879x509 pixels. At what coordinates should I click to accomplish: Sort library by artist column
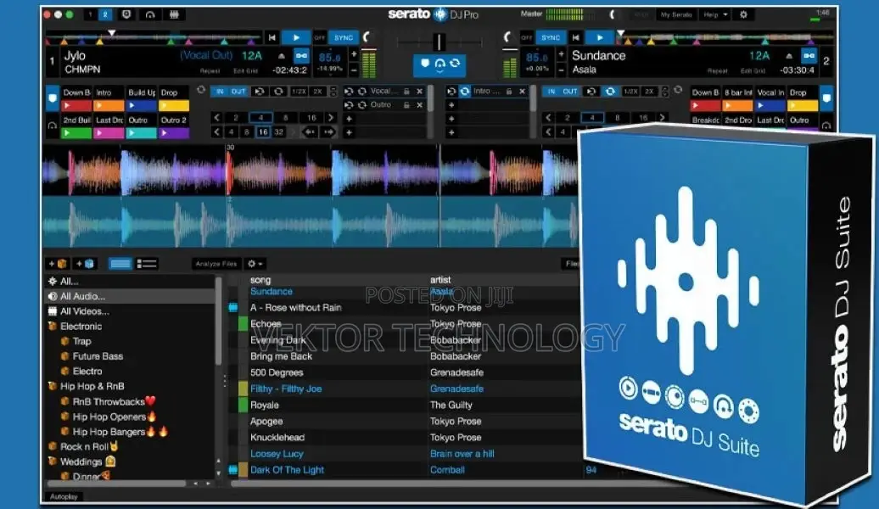coord(440,280)
